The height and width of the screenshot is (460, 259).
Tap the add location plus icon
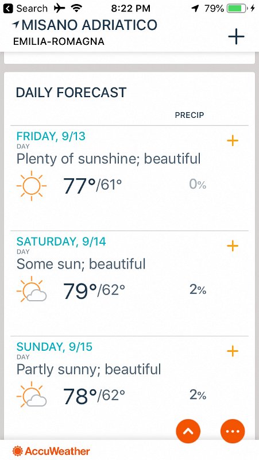pyautogui.click(x=236, y=36)
